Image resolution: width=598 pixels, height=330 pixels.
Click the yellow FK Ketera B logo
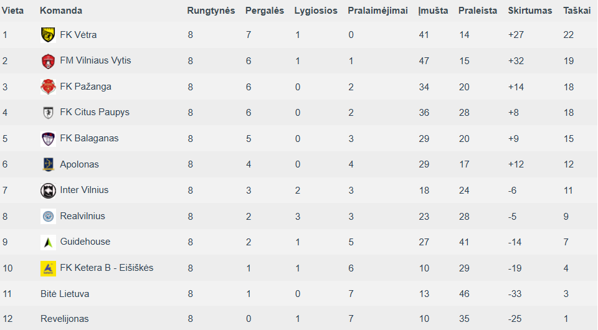48,268
